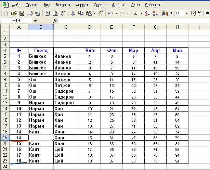The height and width of the screenshot is (170, 210).
Task: Expand the toolbar options chevron
Action: coord(199,13)
